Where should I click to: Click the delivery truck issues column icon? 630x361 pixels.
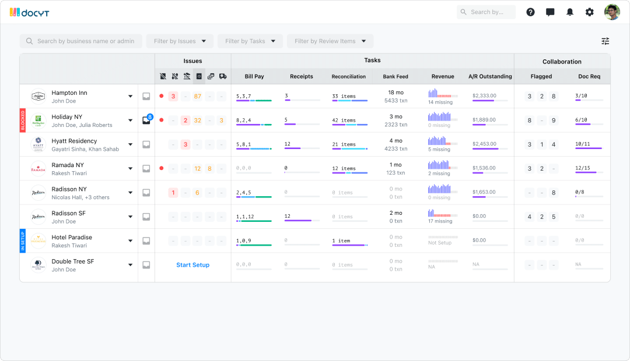tap(223, 76)
